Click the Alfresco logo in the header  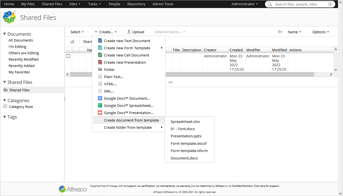coord(9,17)
